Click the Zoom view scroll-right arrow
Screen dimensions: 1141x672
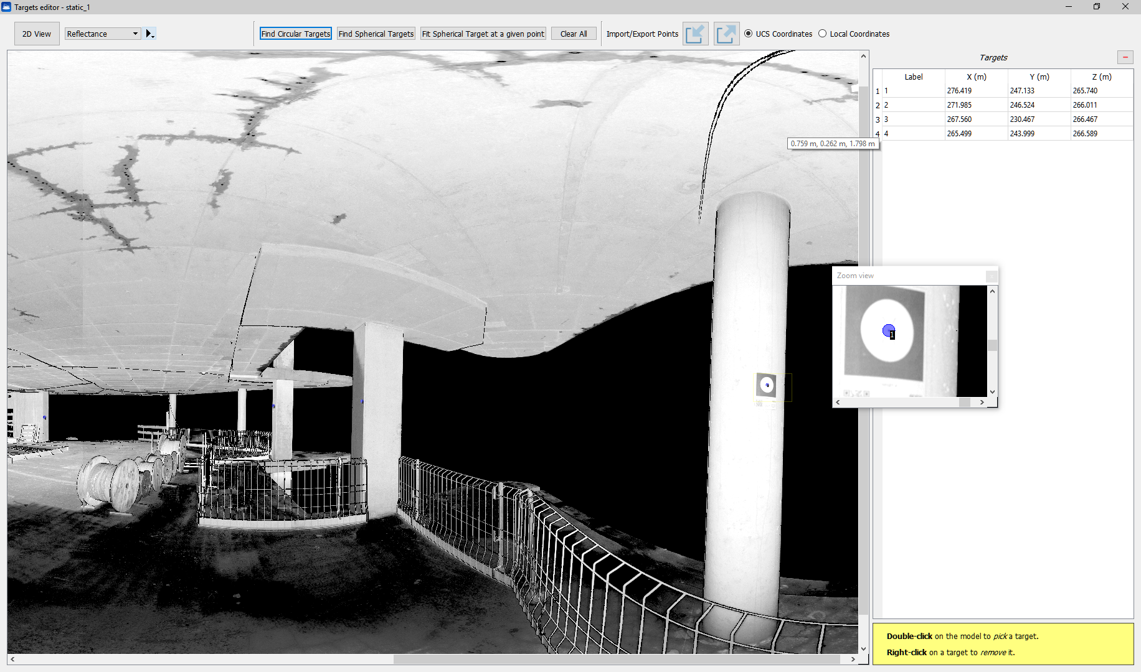[x=982, y=403]
